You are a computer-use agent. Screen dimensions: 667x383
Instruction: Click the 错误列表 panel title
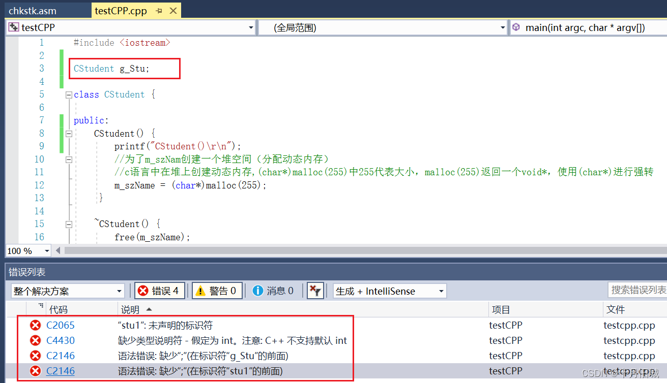(27, 272)
